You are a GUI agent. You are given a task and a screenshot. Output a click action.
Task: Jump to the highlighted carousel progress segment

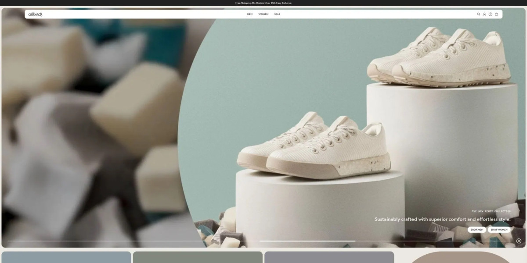[x=307, y=241]
